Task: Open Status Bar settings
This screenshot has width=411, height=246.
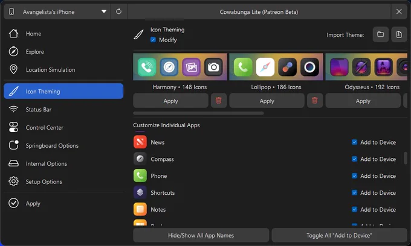Action: coord(63,110)
